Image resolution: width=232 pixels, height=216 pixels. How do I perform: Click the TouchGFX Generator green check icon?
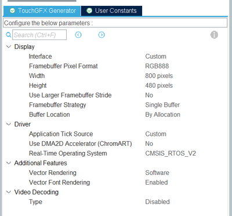point(12,10)
